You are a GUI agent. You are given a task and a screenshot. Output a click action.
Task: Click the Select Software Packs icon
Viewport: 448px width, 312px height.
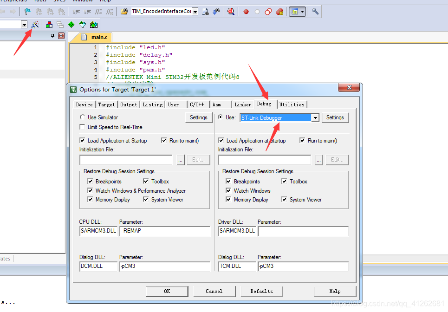(x=82, y=25)
